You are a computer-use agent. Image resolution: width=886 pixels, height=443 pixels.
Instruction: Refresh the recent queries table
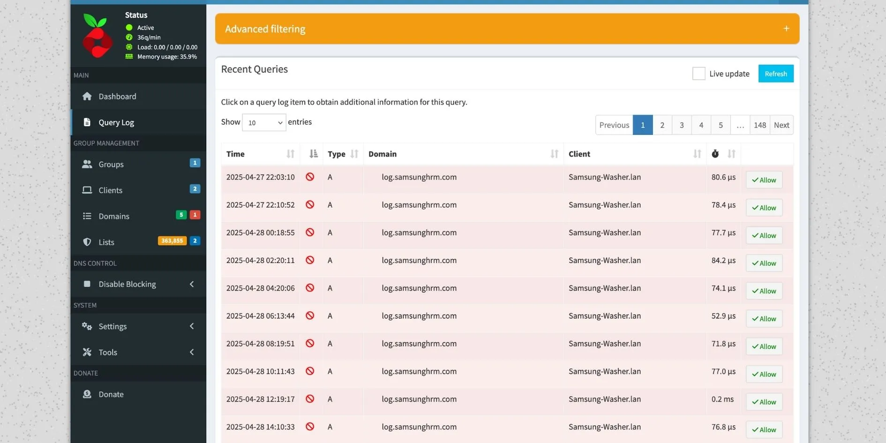tap(776, 74)
